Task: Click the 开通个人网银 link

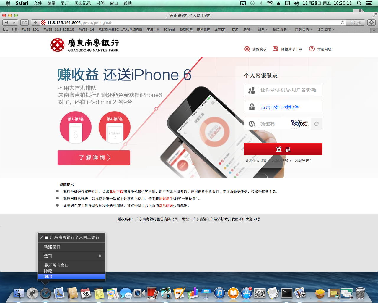Action: (256, 160)
